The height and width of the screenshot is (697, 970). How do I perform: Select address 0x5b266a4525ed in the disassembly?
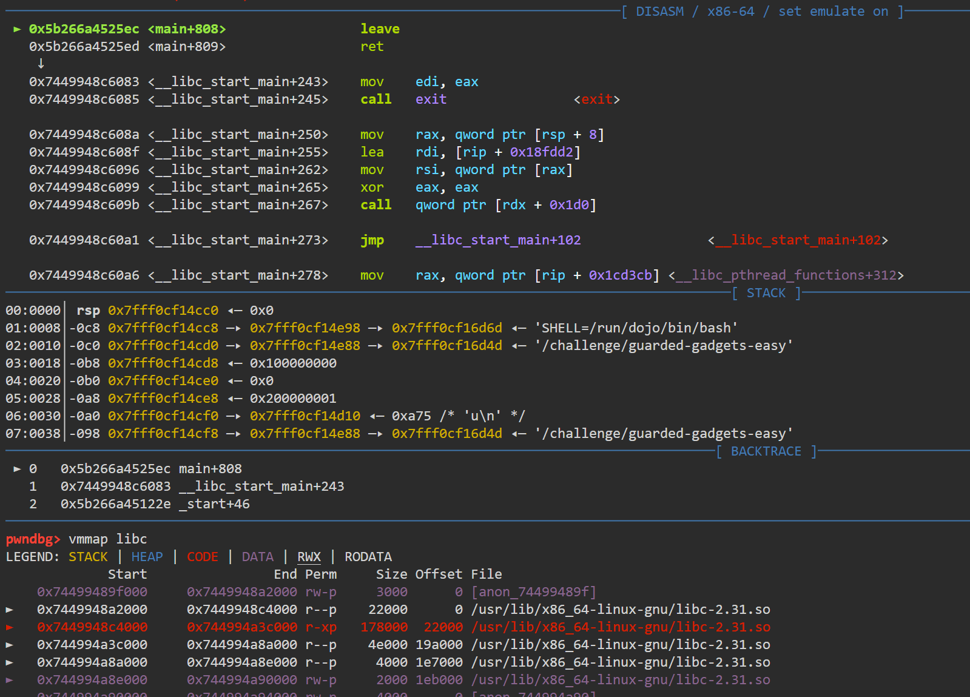(84, 47)
